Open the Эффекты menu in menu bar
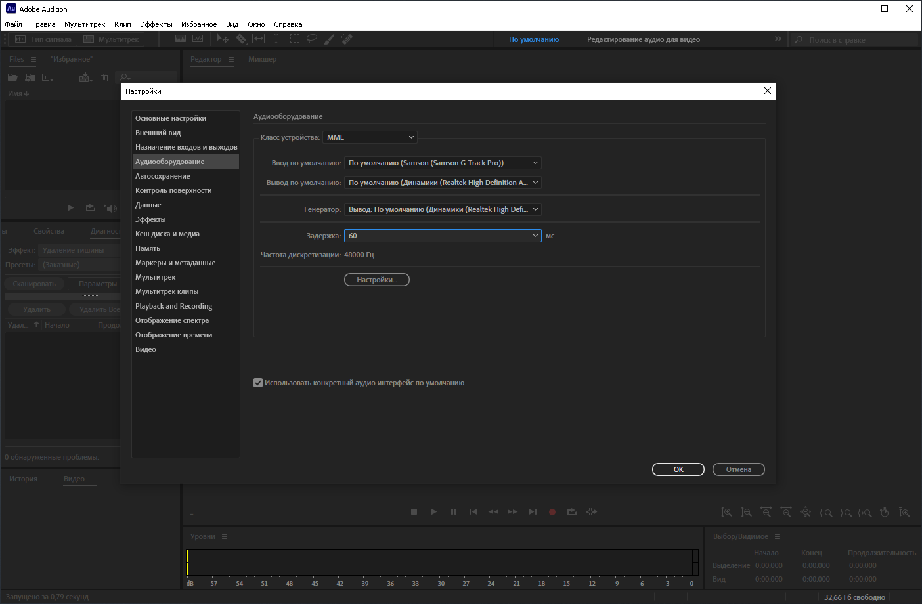 (156, 24)
